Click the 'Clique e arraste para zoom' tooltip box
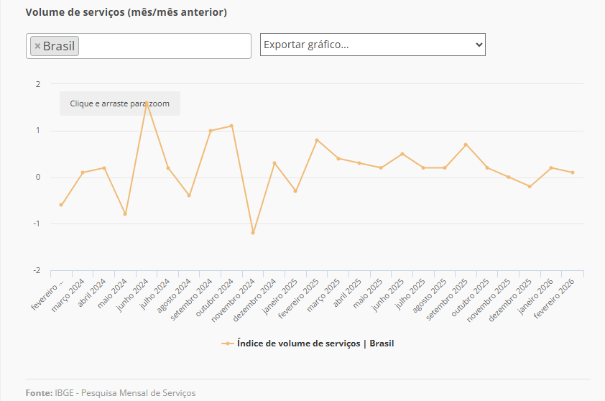The height and width of the screenshot is (401, 605). (119, 103)
